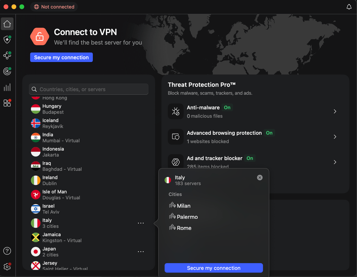Focus the Countries, cities, or servers search field
The height and width of the screenshot is (277, 357).
point(89,89)
